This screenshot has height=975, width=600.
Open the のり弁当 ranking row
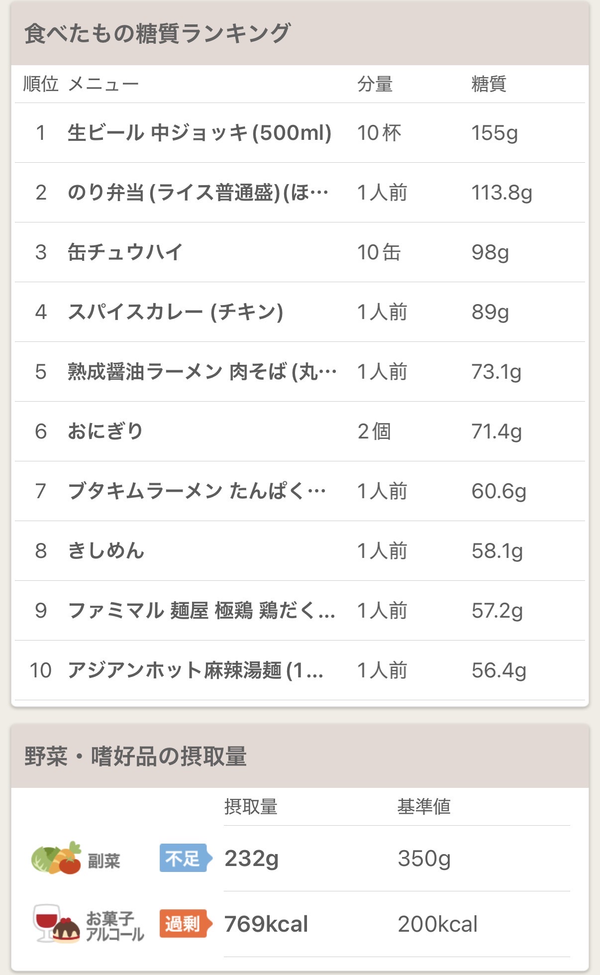198,193
